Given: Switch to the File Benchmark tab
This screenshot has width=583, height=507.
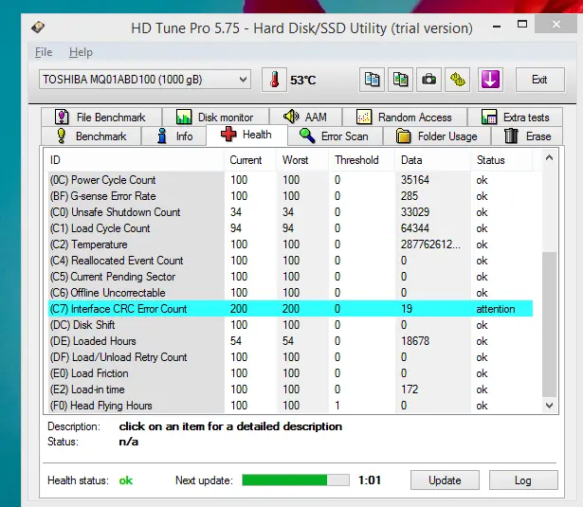Looking at the screenshot, I should (x=101, y=118).
